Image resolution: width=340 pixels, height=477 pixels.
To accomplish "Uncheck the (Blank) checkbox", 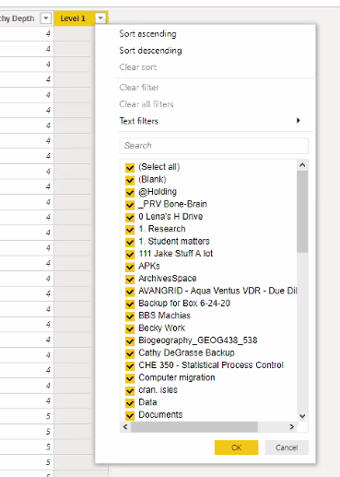I will [130, 180].
